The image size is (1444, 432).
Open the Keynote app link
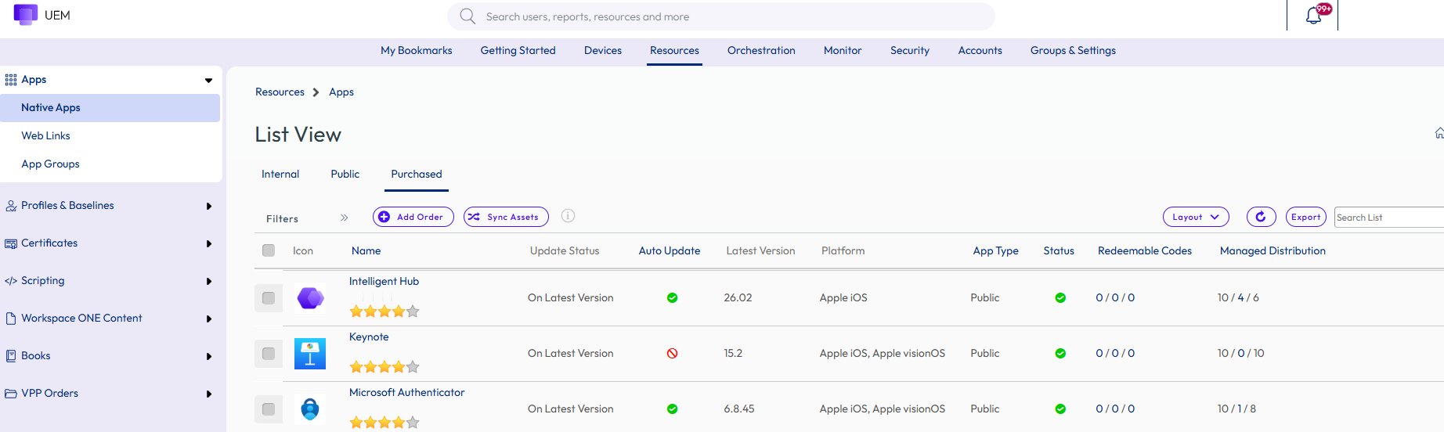369,337
